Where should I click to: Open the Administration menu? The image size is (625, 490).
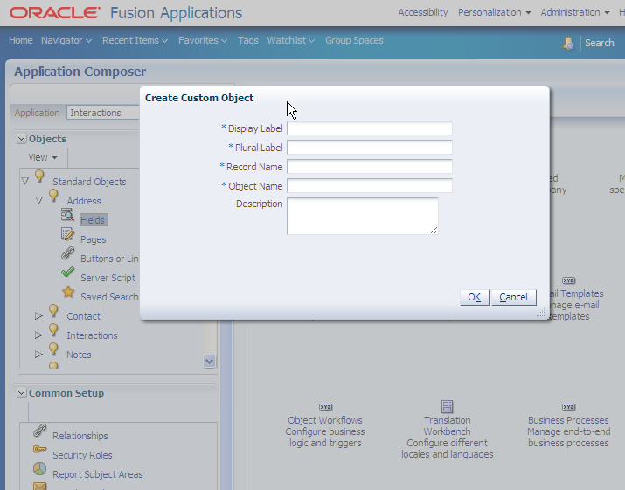(575, 12)
